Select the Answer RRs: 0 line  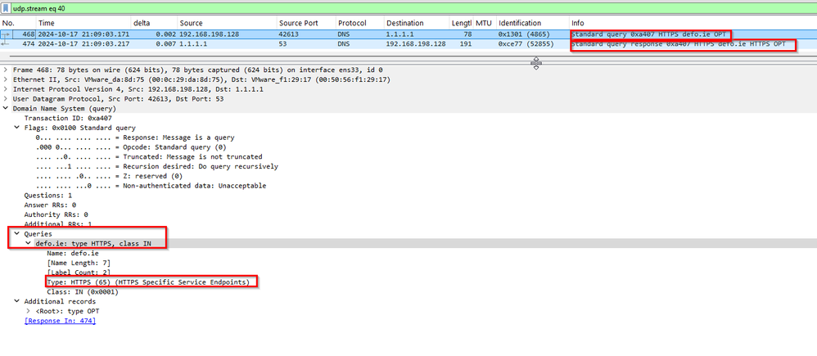[x=50, y=205]
